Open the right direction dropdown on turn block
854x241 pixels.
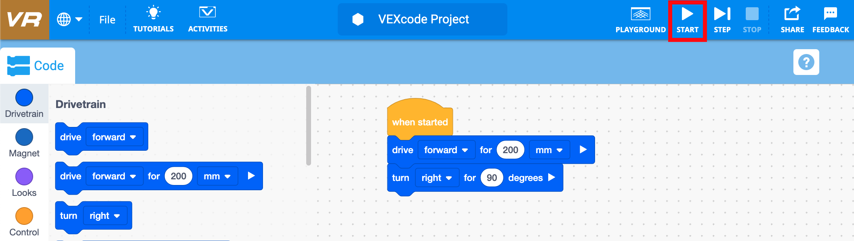pos(437,177)
